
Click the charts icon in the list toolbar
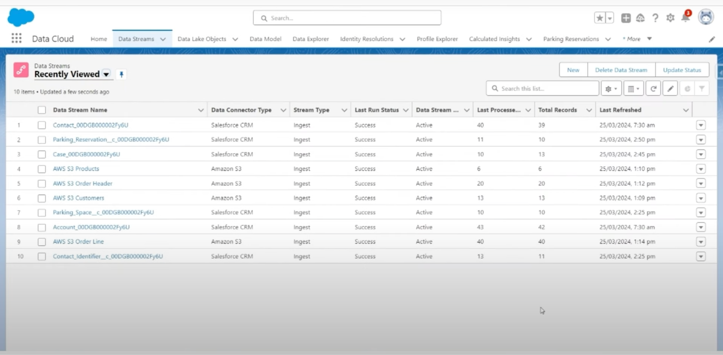[x=687, y=89]
